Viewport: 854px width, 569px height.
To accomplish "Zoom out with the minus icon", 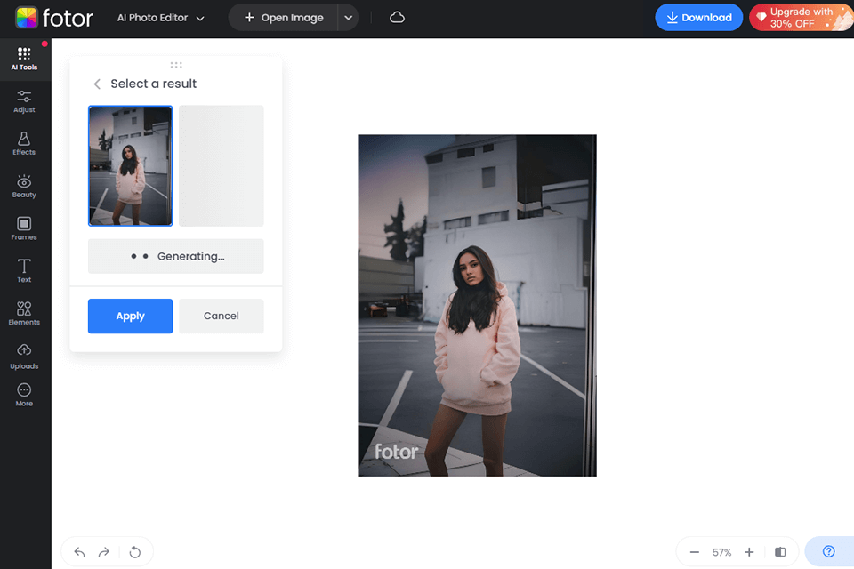I will [695, 552].
